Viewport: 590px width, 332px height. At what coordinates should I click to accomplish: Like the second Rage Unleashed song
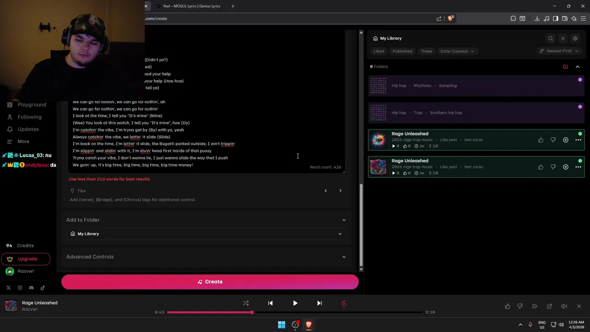pos(541,167)
